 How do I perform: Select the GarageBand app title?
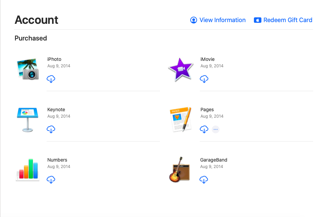pyautogui.click(x=214, y=160)
